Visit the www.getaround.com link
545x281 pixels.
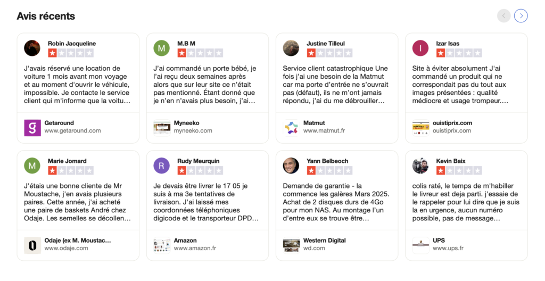72,131
